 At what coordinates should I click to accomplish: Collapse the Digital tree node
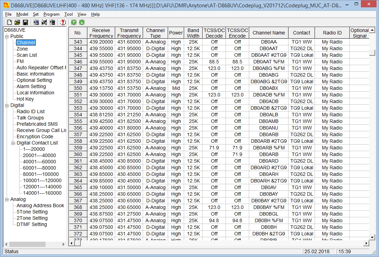point(7,106)
